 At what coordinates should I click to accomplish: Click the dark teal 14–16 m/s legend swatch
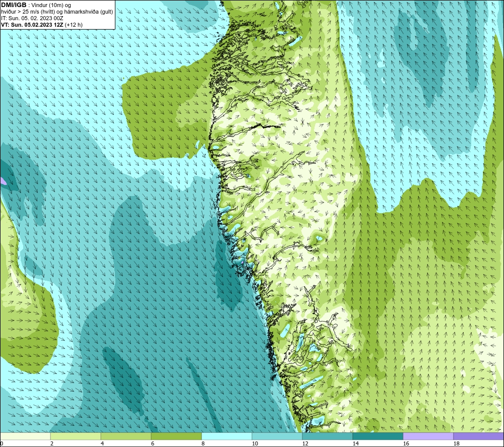pos(377,436)
